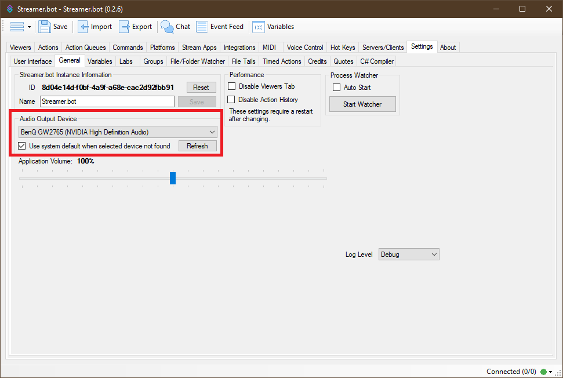This screenshot has width=563, height=378.
Task: Click the restart requirement note text
Action: tap(271, 115)
